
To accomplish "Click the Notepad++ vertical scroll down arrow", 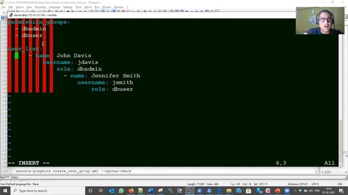I will click(x=316, y=172).
